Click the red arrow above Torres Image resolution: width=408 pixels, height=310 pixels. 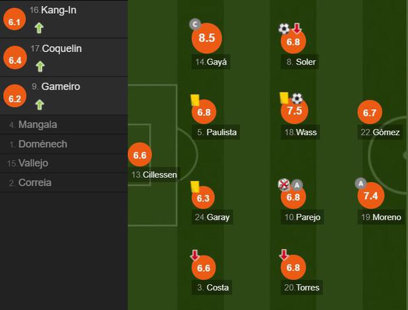point(284,255)
